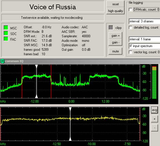
Task: Enable the detailed log checkbox
Action: tap(130, 27)
